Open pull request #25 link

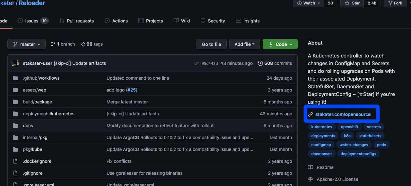point(132,90)
